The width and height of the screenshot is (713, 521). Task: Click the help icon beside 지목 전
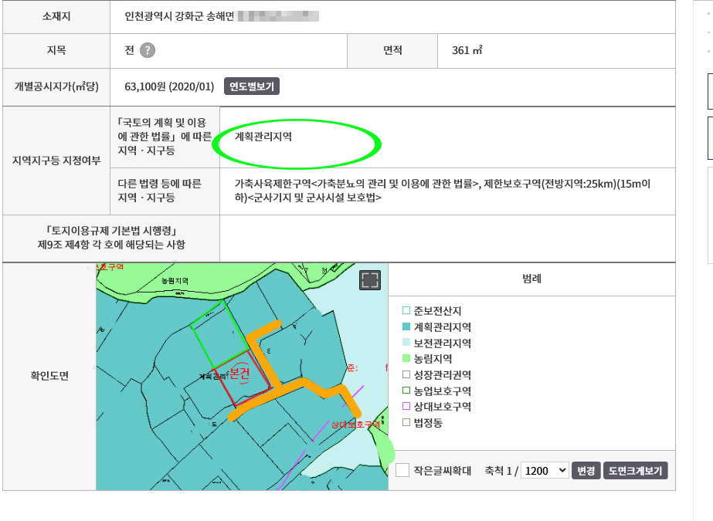click(x=148, y=50)
